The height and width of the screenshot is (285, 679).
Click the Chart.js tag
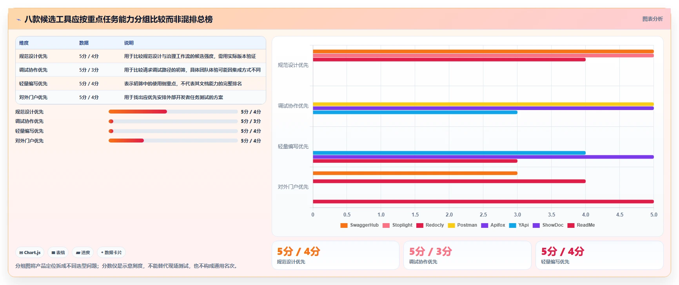(x=30, y=253)
